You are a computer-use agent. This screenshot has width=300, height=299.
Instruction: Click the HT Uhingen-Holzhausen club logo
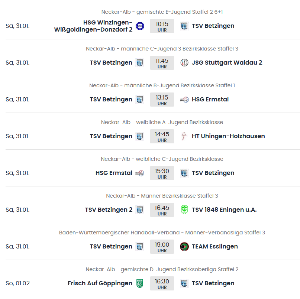[x=184, y=136]
